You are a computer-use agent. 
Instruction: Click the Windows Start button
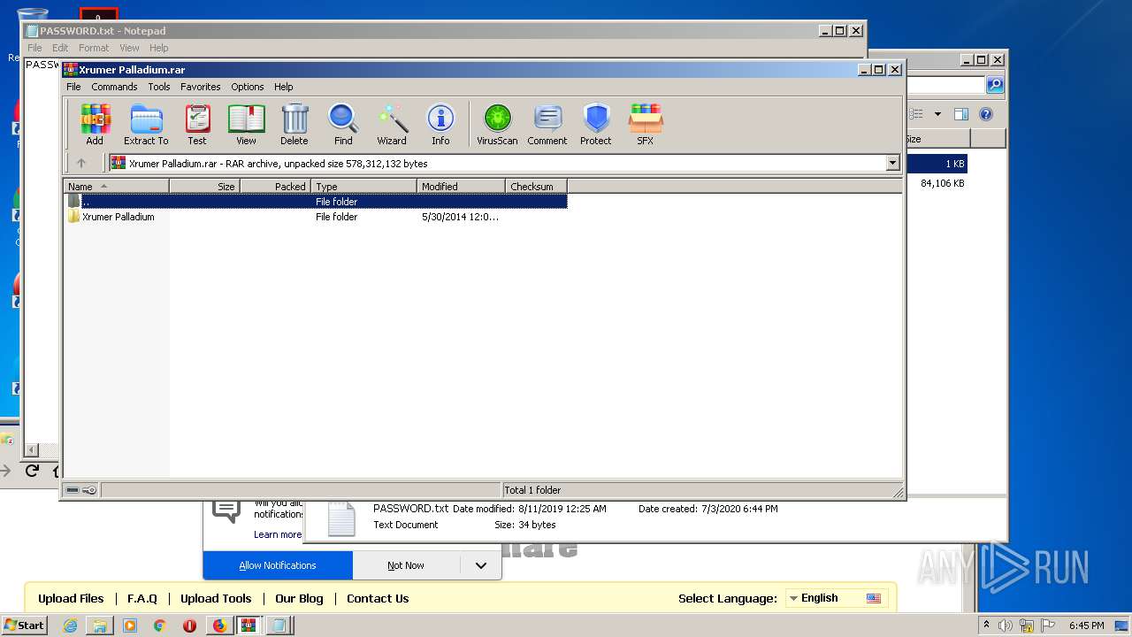[25, 625]
